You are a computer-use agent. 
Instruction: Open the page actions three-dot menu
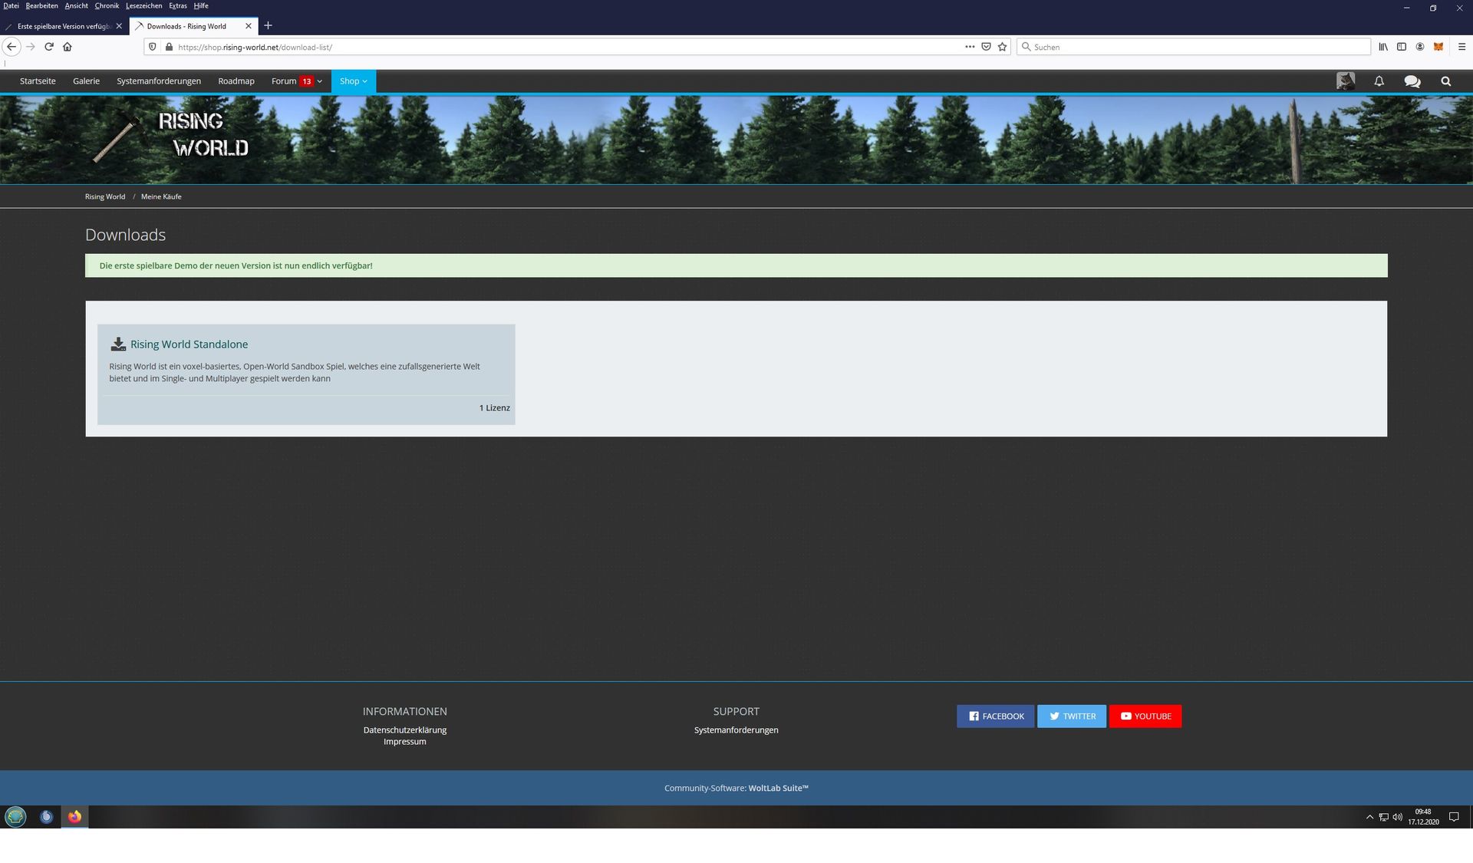click(970, 47)
